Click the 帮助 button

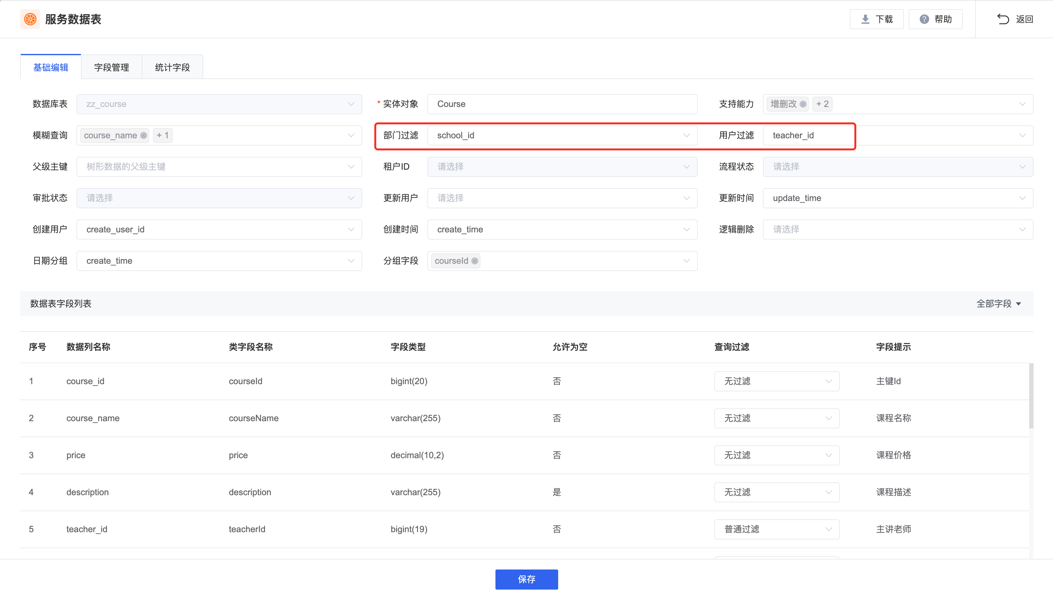(x=935, y=19)
